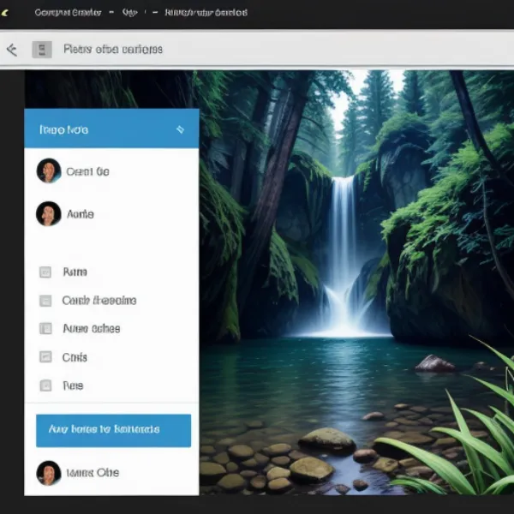Image resolution: width=514 pixels, height=514 pixels.
Task: Click the icon in the blue panel header
Action: [x=180, y=129]
